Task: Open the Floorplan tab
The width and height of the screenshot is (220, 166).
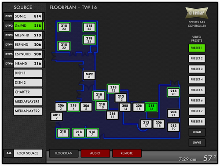Action: [x=63, y=153]
